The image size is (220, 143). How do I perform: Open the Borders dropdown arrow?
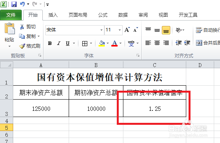point(91,43)
